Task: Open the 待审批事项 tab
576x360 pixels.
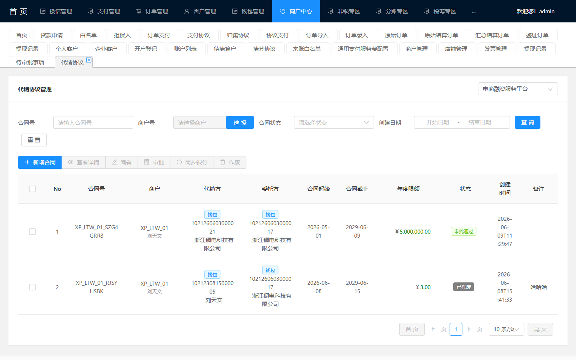Action: pos(30,62)
